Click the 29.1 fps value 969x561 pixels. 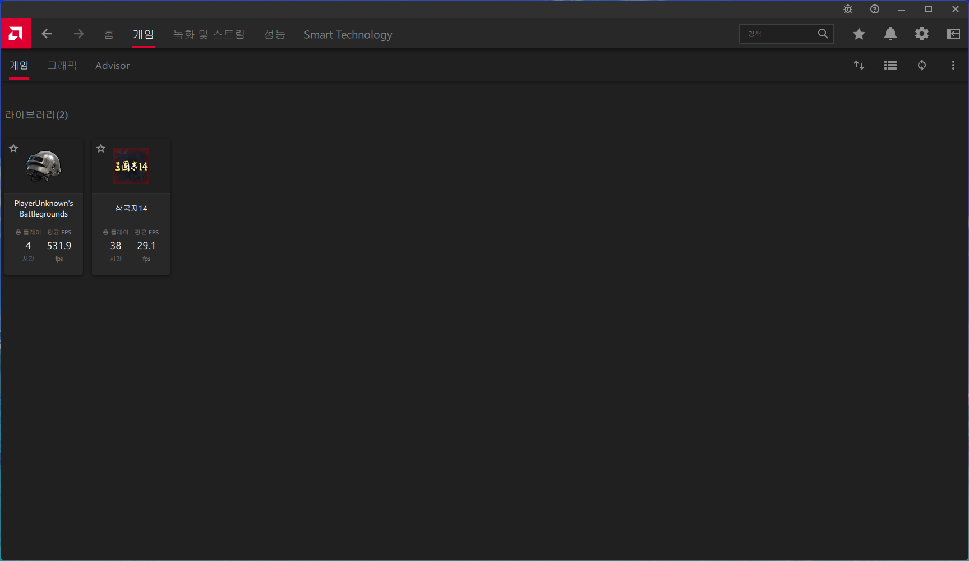tap(146, 246)
